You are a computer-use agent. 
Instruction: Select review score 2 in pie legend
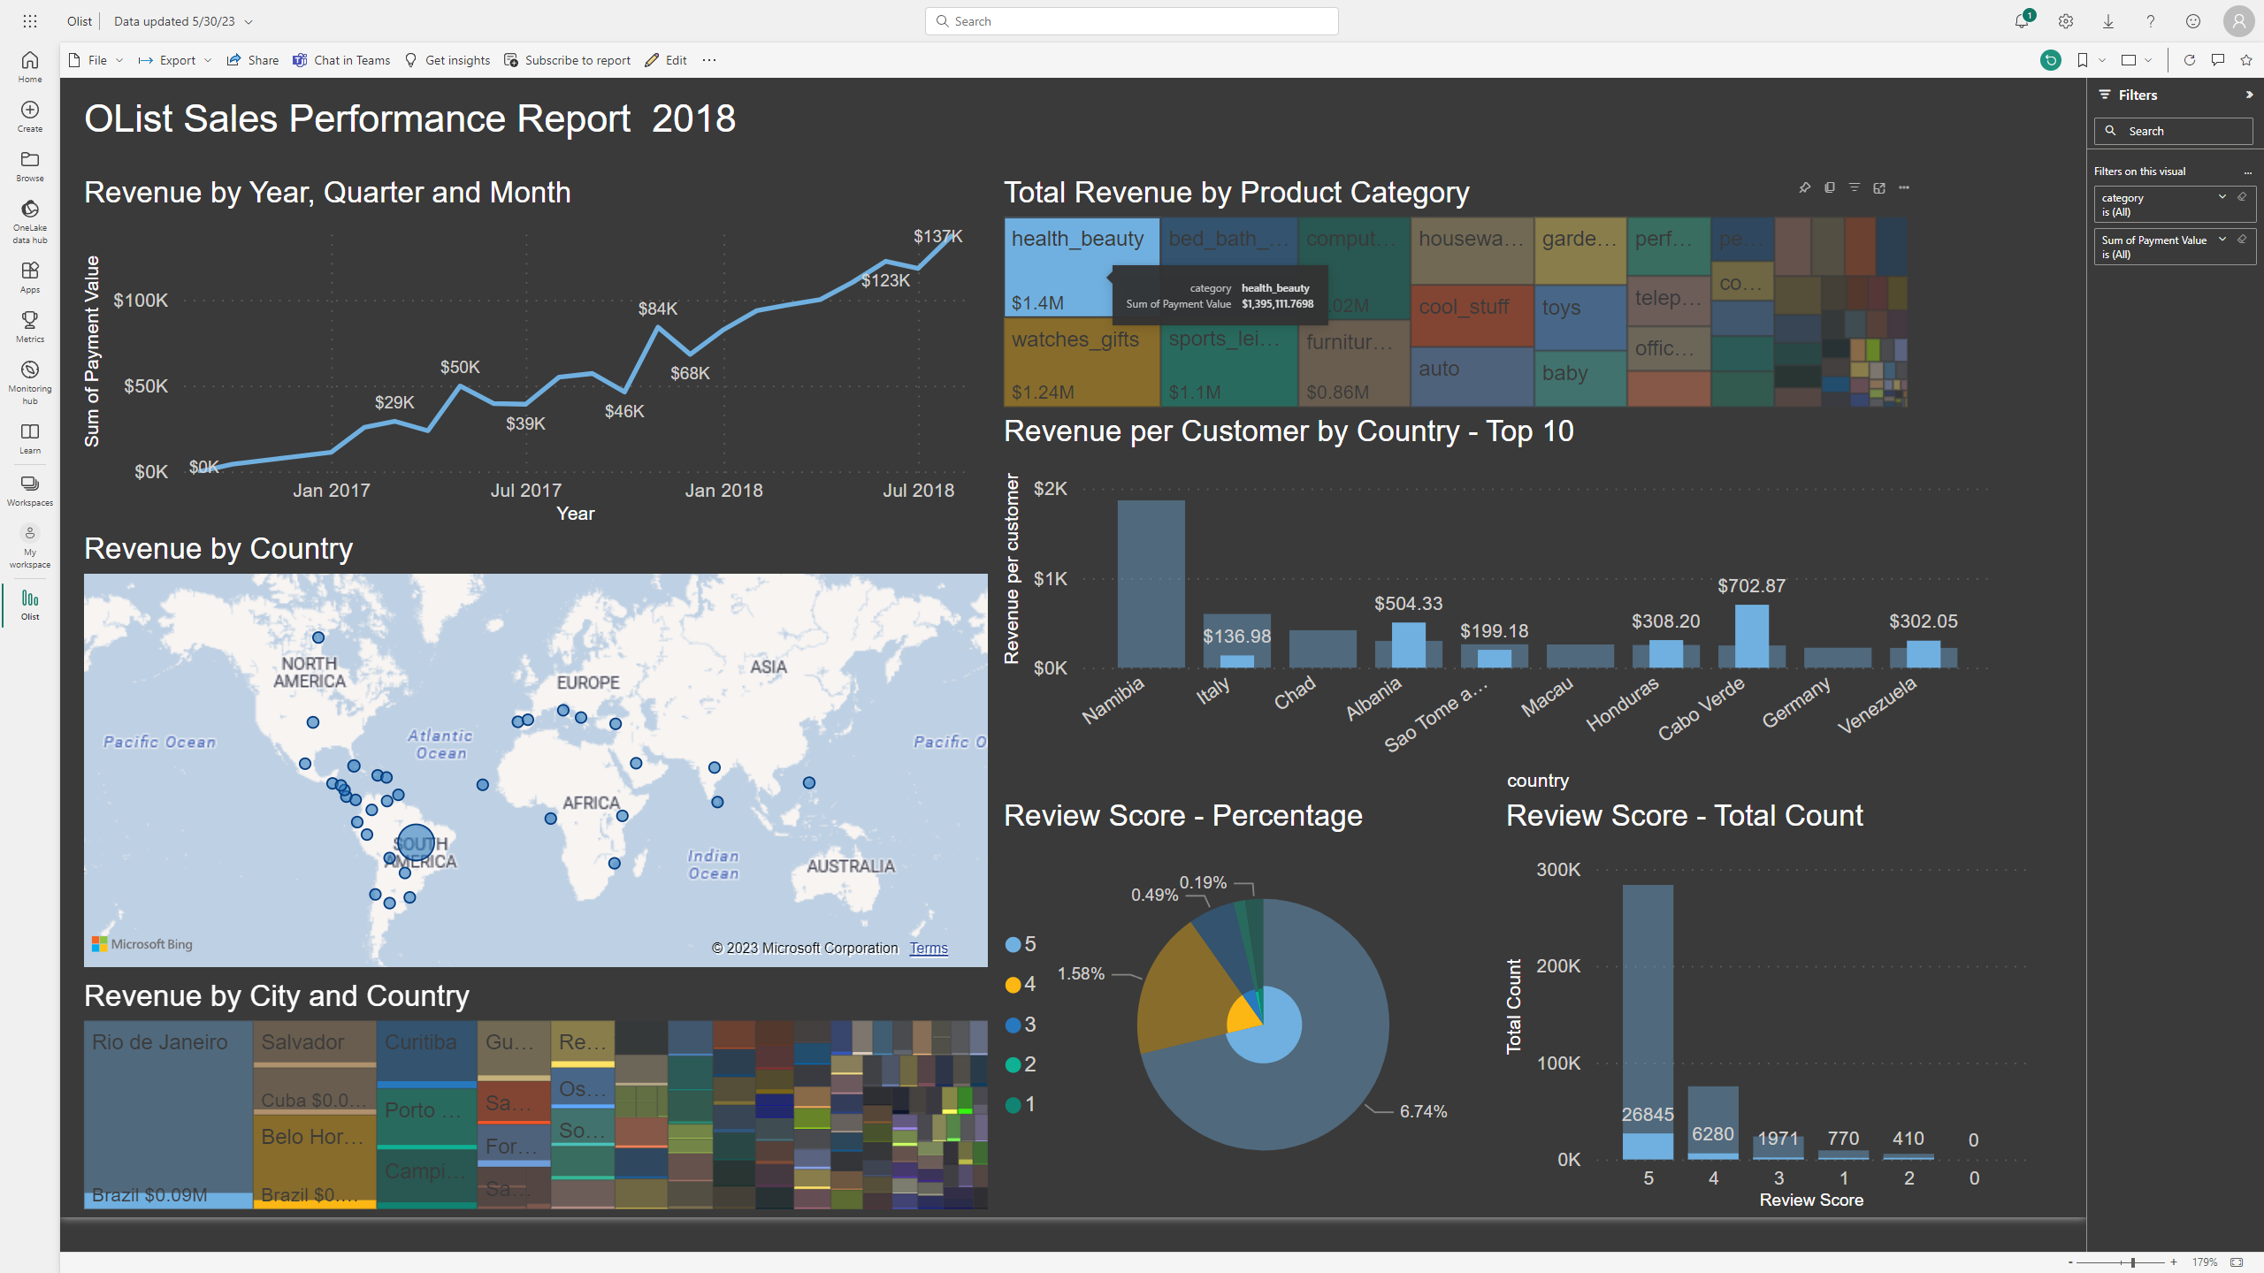tap(1021, 1064)
